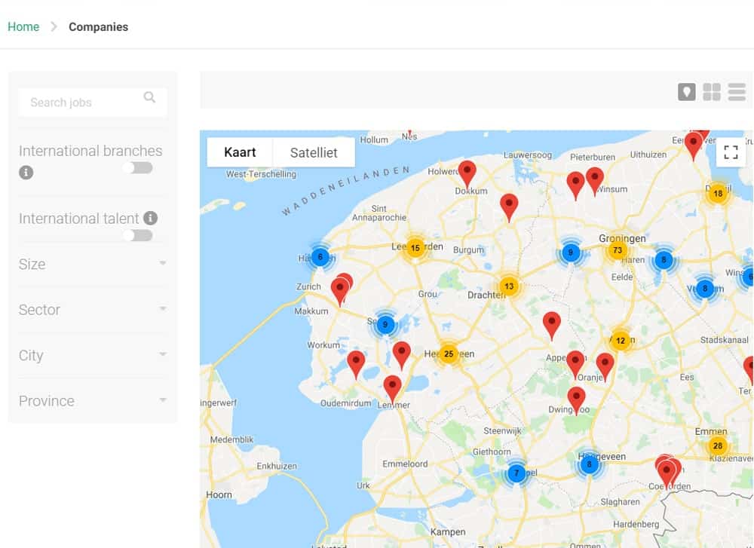Open the 28 cluster at Emmen

click(x=718, y=445)
